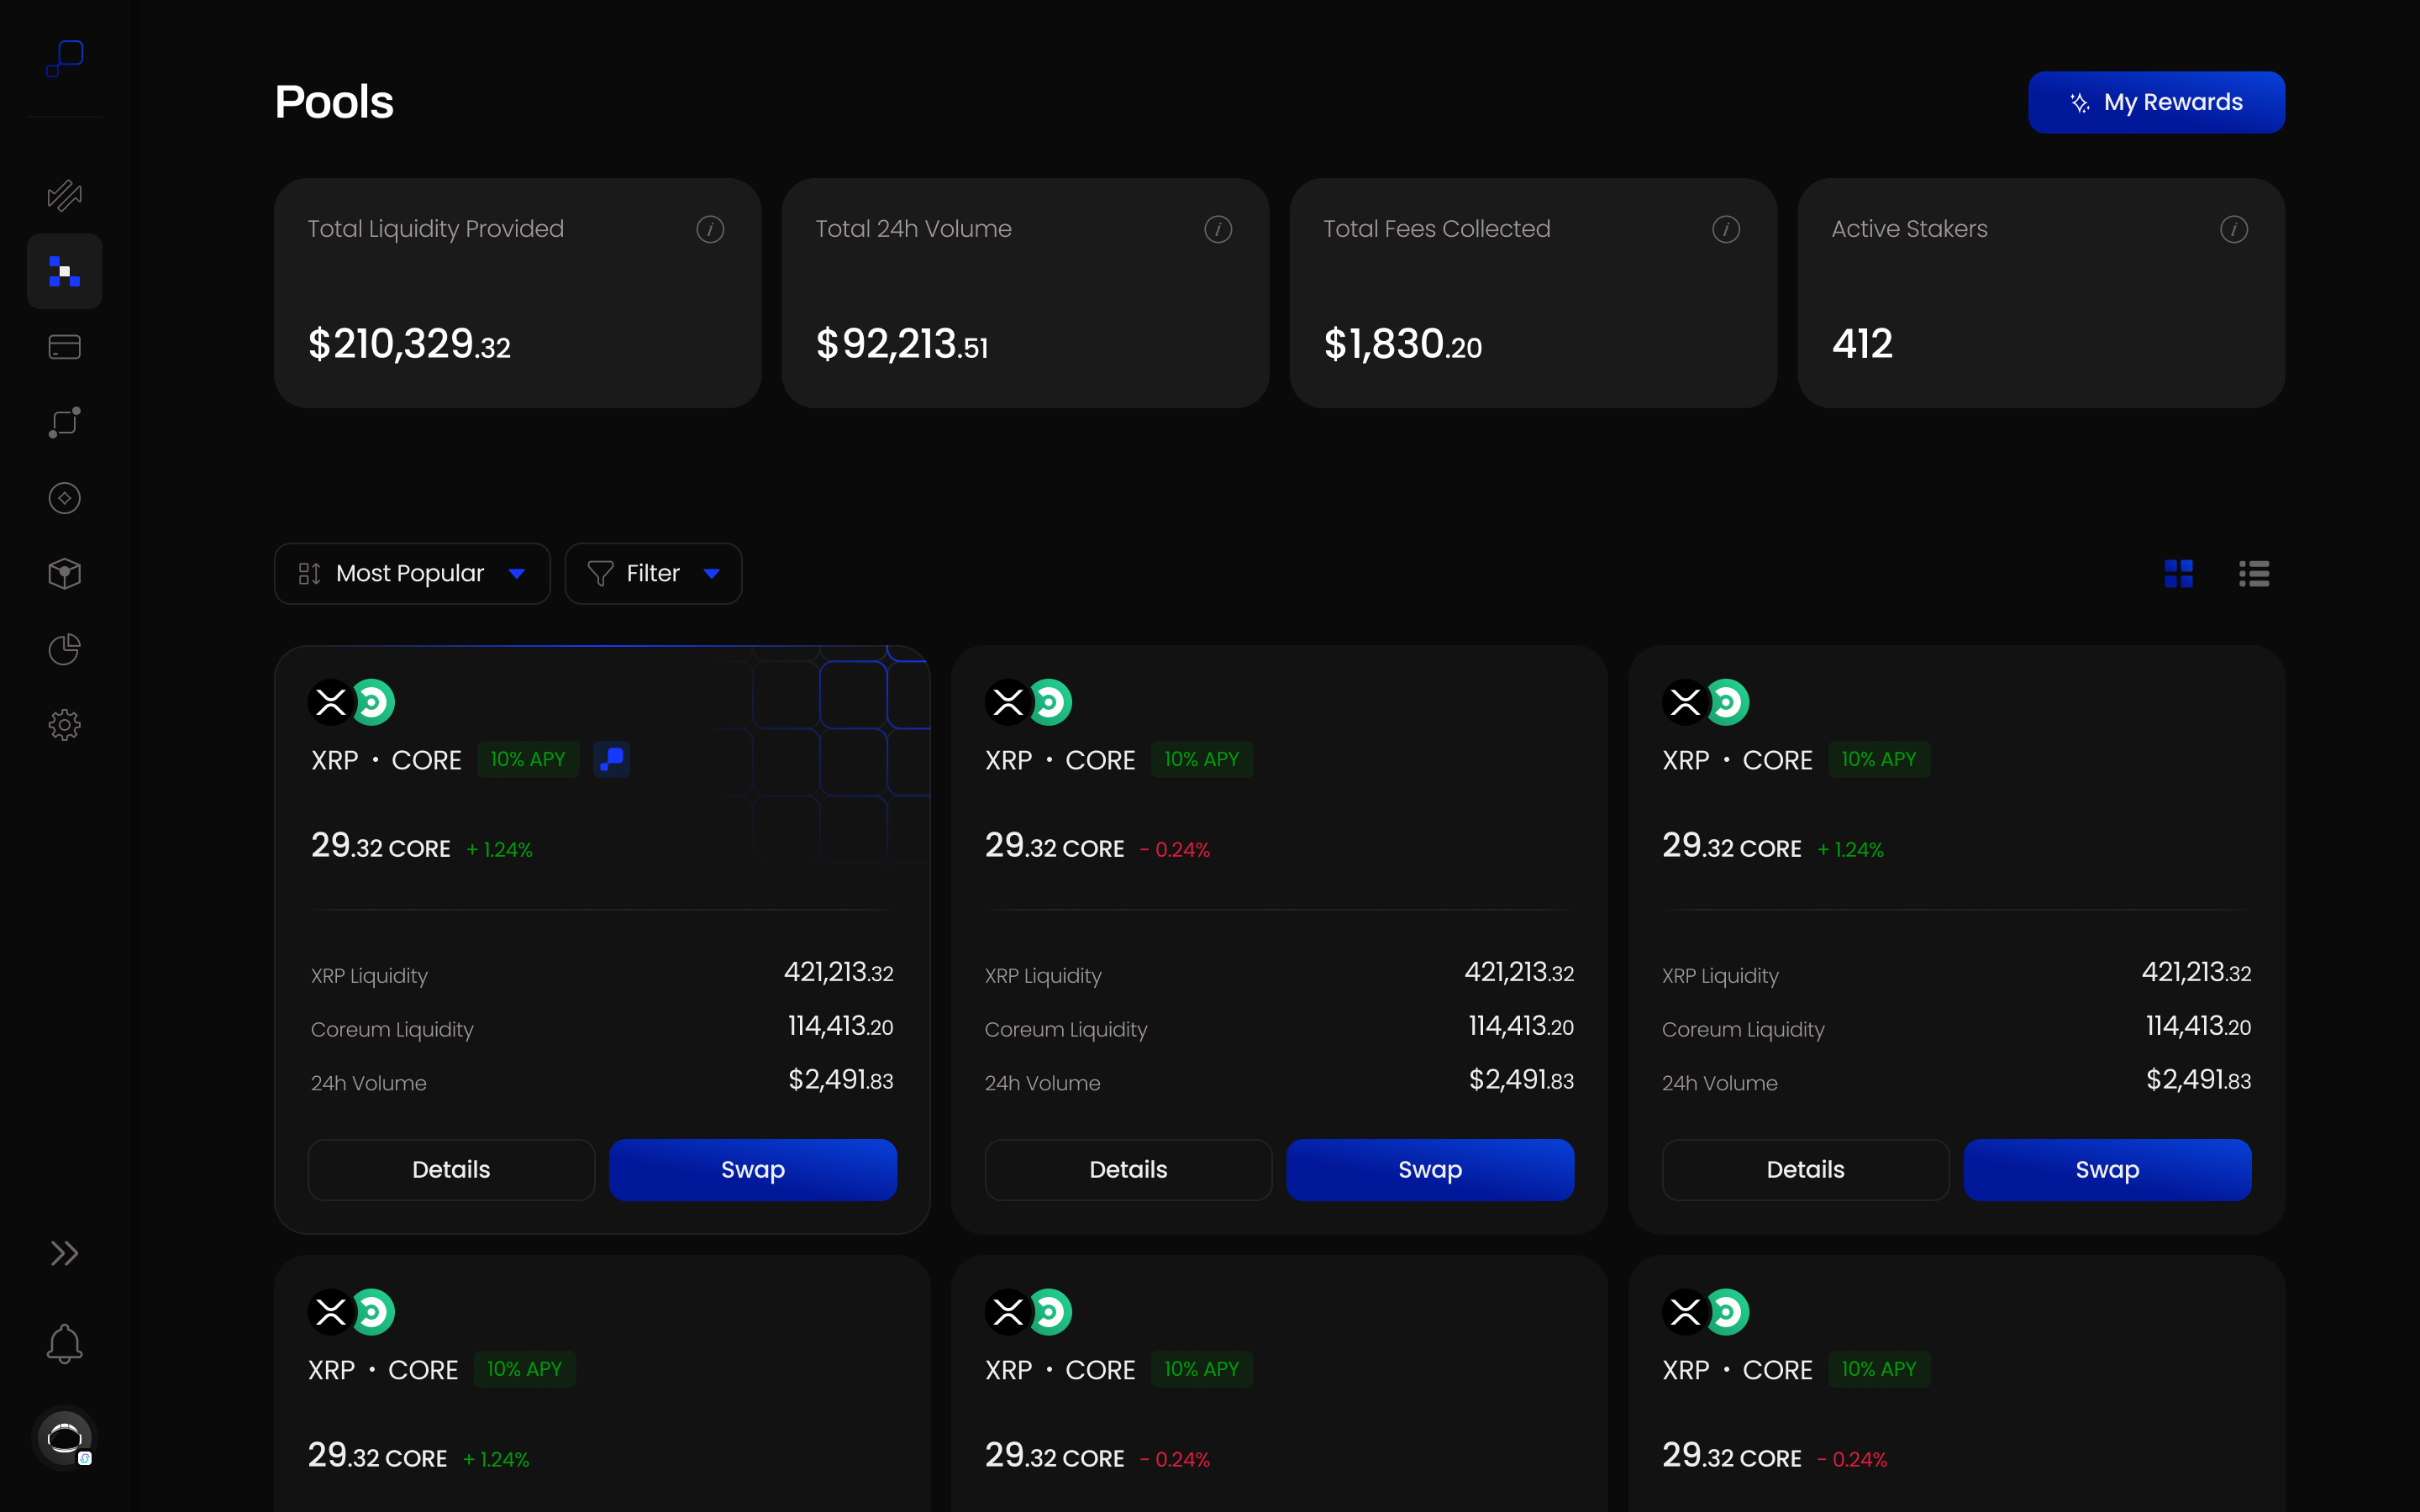Viewport: 2420px width, 1512px height.
Task: Open the wallet/card section in the sidebar
Action: [64, 347]
